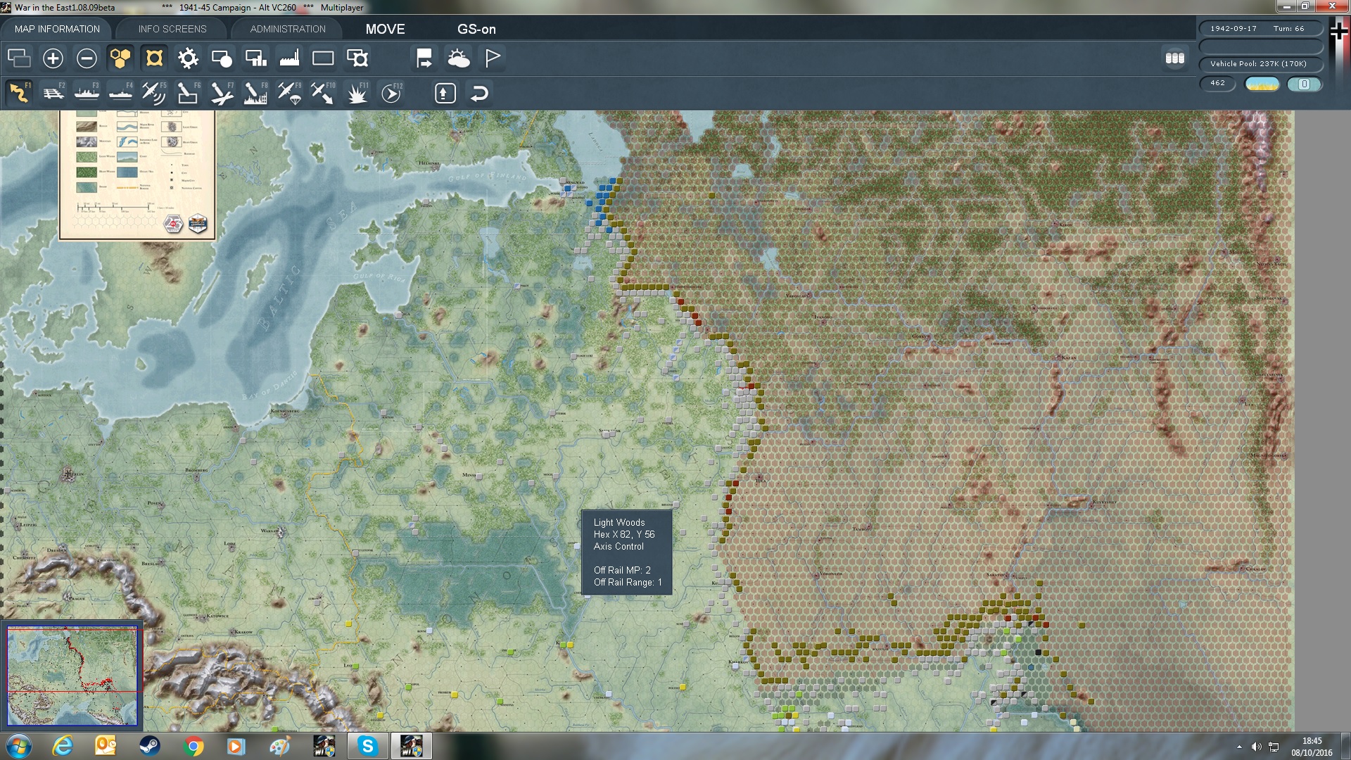Click the undo move arrow

(x=479, y=93)
